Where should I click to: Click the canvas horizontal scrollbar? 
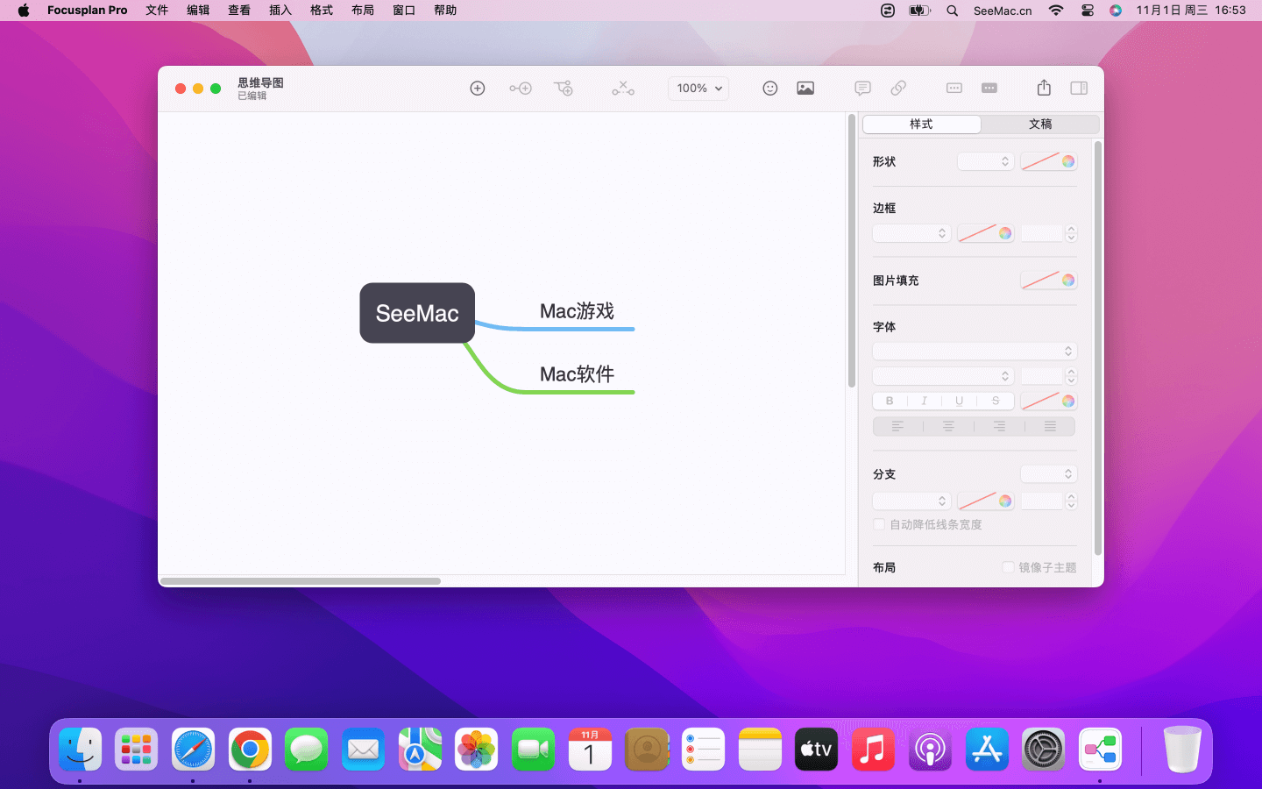tap(301, 580)
